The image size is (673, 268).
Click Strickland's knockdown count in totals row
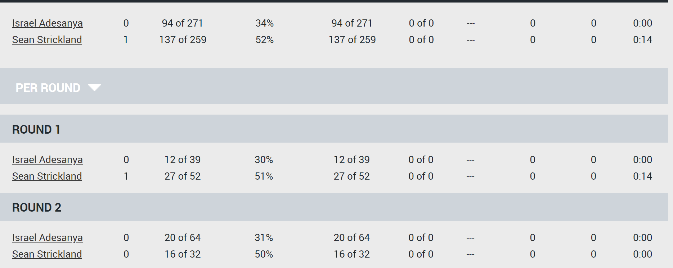point(126,40)
